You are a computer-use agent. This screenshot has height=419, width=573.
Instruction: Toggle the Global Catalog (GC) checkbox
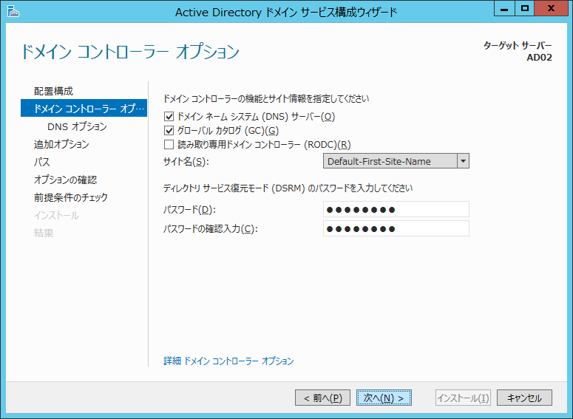(169, 131)
